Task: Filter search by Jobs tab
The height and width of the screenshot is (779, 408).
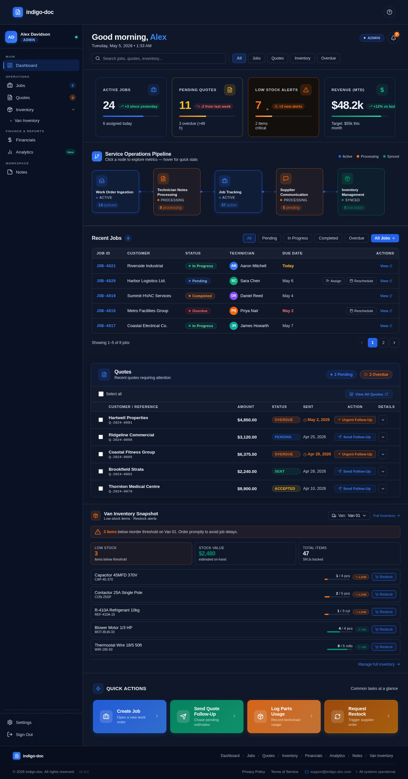Action: (x=257, y=58)
